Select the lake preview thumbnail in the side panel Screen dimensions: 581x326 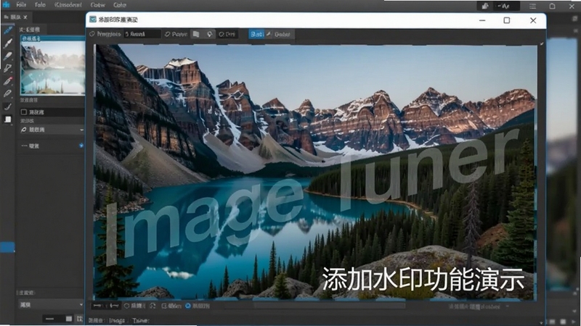52,67
